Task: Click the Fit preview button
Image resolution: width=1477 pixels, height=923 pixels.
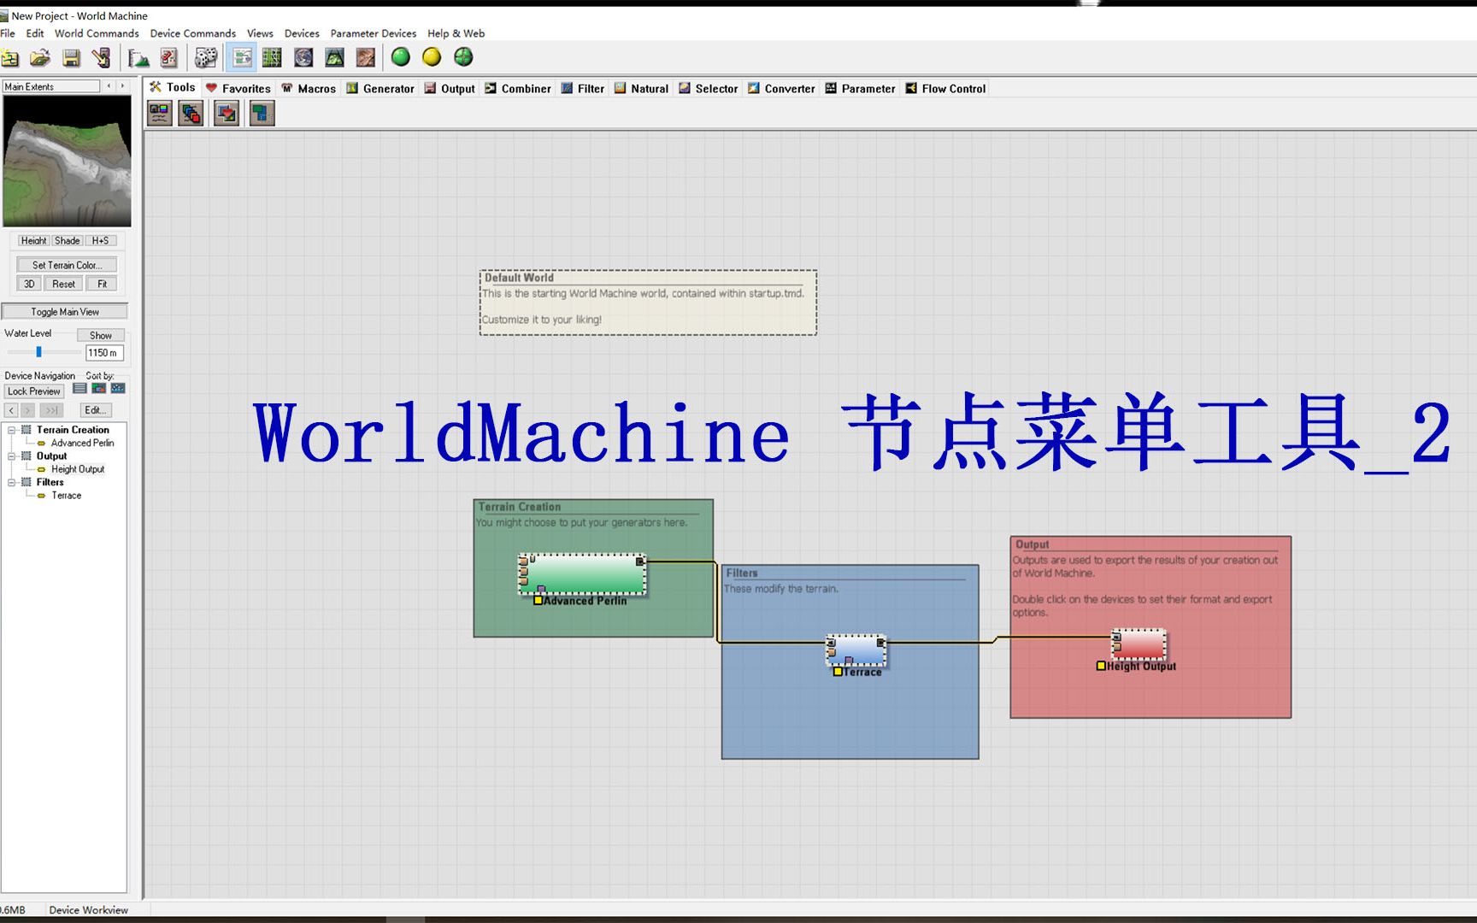Action: 102,284
